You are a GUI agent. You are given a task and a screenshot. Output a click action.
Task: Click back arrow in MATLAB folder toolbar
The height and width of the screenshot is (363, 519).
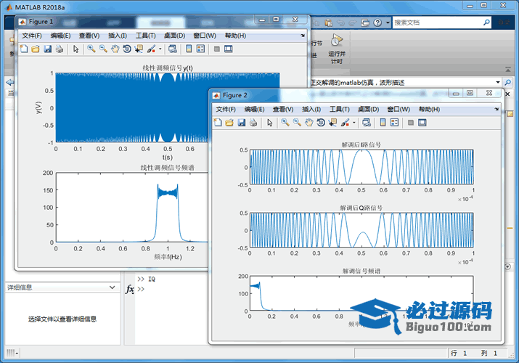10,82
